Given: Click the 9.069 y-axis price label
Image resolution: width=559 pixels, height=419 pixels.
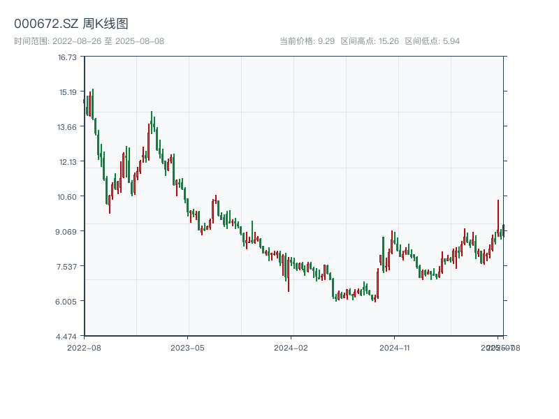Looking at the screenshot, I should 67,232.
